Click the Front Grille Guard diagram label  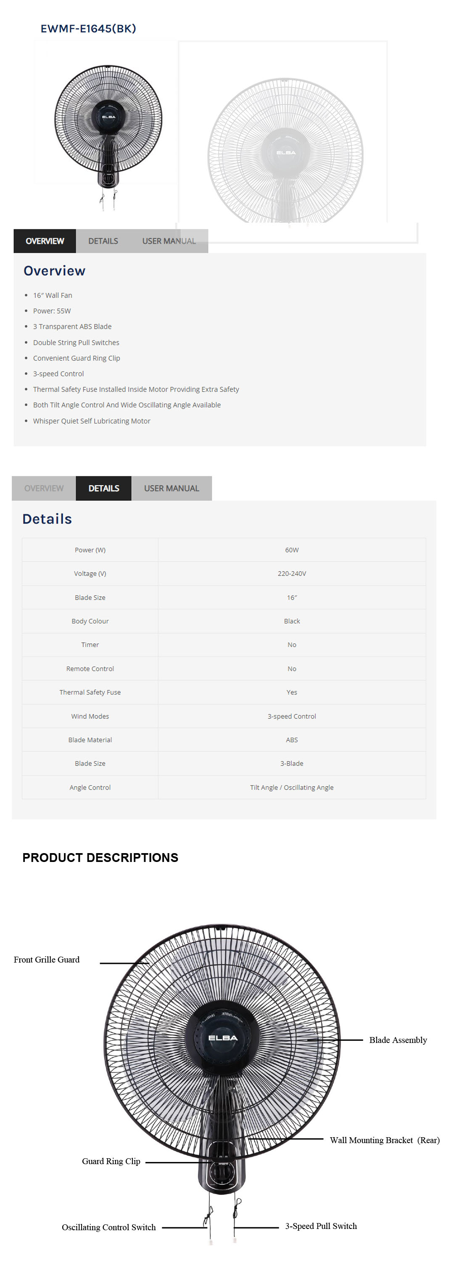[47, 959]
